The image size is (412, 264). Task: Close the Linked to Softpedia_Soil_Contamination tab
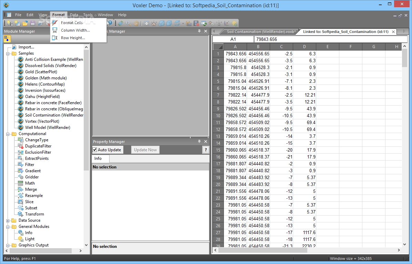393,32
